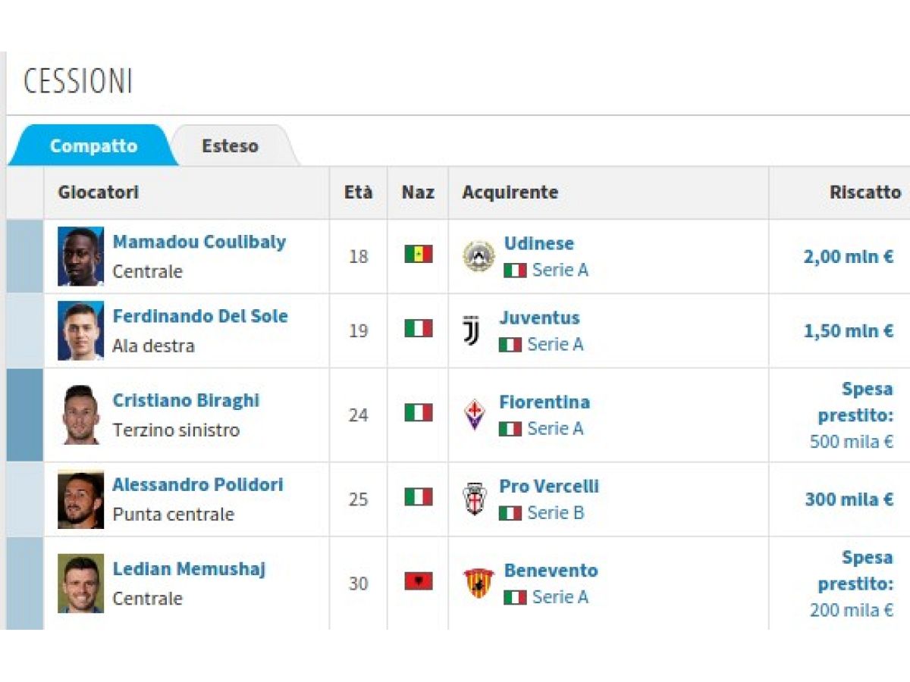This screenshot has width=910, height=682.
Task: Click the 2,00 mln € transfer fee
Action: 849,257
